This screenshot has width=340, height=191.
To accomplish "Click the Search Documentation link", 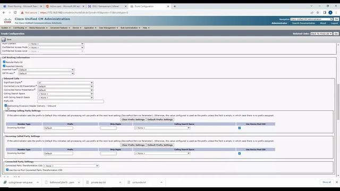I will click(303, 23).
